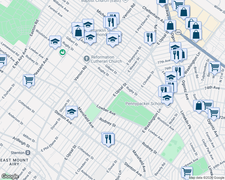The height and width of the screenshot is (180, 225).
Task: Click the Cheltenham Ave street label
Action: (153, 15)
